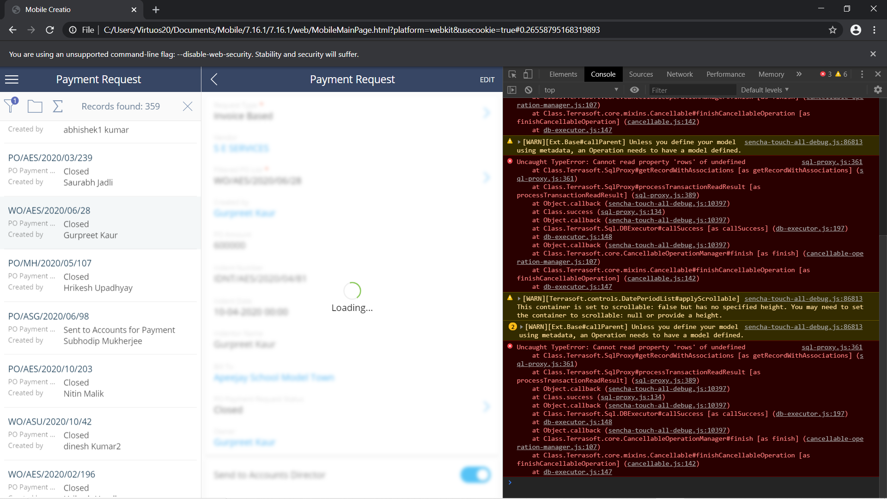Open sql-proxy.js:389 link in first TypeError trace

(x=665, y=195)
